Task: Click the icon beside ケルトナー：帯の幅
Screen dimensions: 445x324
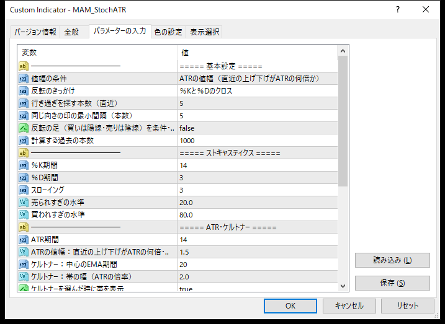Action: coord(24,277)
